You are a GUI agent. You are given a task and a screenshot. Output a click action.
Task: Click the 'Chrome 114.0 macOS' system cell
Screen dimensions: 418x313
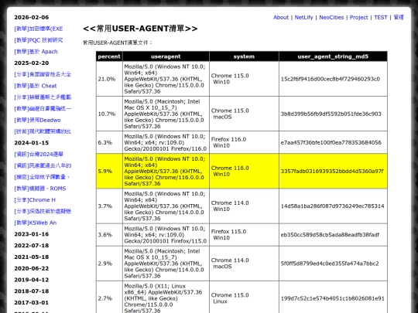[244, 264]
